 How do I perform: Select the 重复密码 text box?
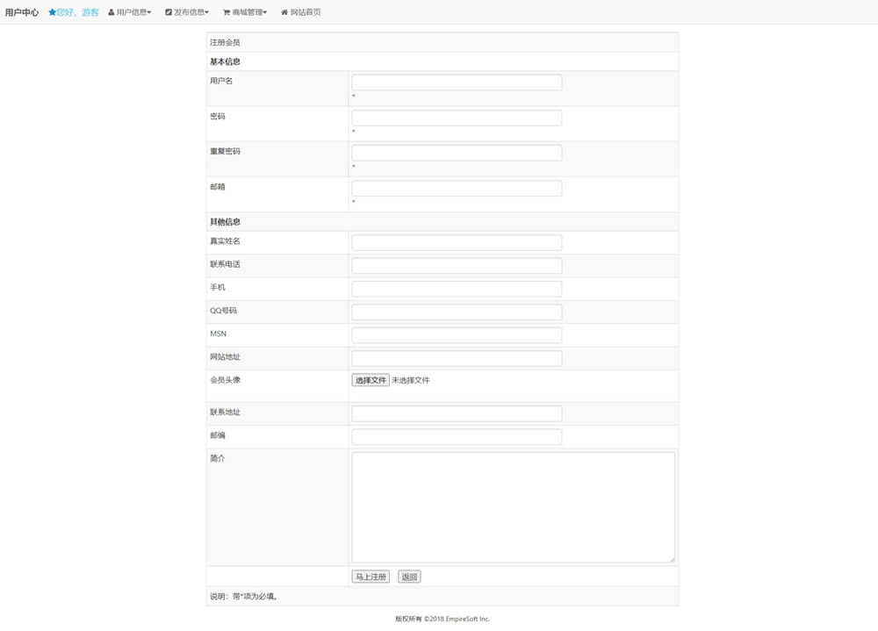(x=457, y=153)
